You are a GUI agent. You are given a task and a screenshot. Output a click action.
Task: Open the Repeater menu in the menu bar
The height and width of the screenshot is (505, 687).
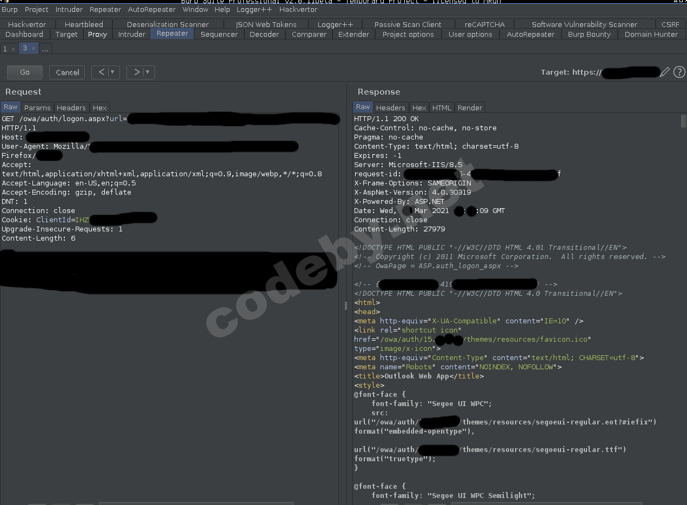(105, 9)
